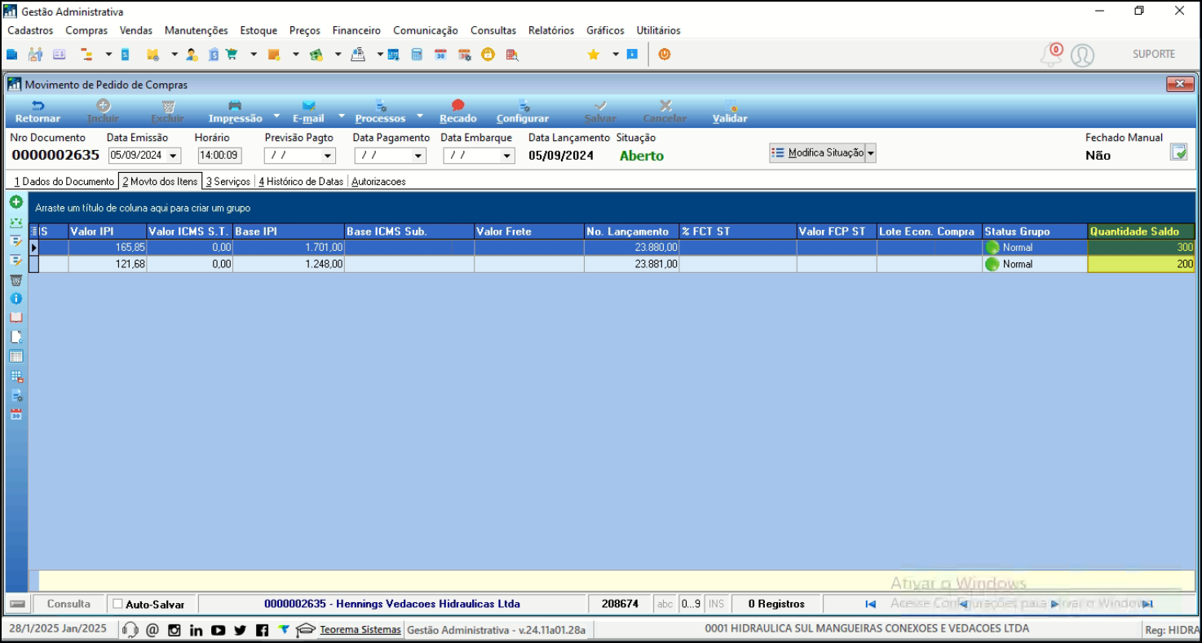
Task: Click the Retornar button
Action: pos(38,112)
